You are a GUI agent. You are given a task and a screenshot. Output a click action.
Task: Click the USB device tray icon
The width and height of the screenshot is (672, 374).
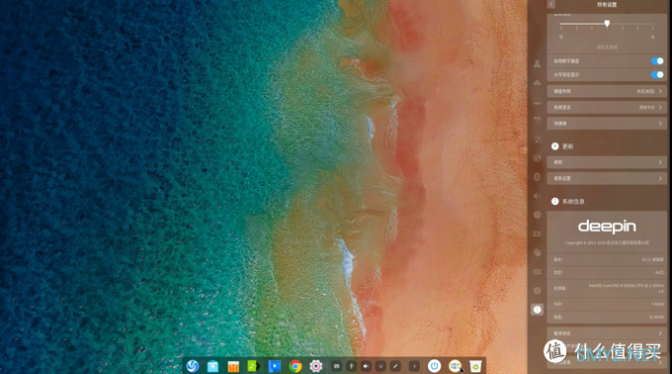coord(351,366)
